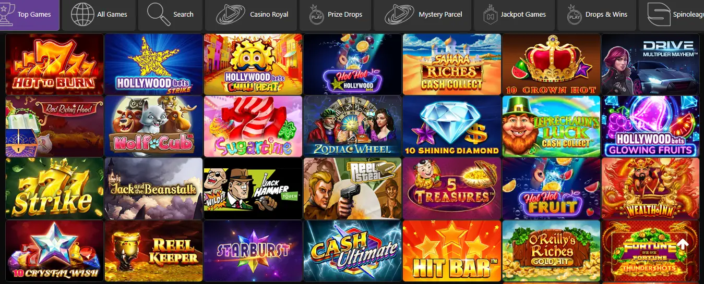This screenshot has height=284, width=704.
Task: Click the Prize Drops medal icon
Action: click(x=316, y=14)
